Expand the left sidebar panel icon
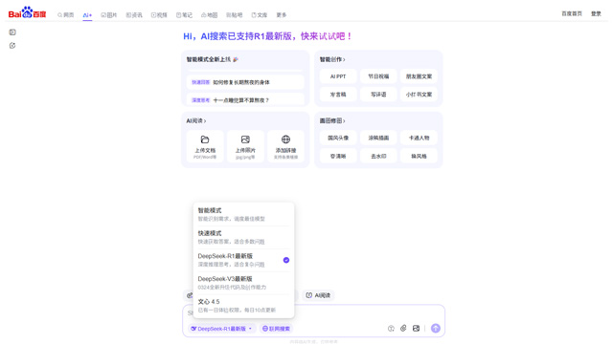Image resolution: width=613 pixels, height=344 pixels. tap(12, 32)
